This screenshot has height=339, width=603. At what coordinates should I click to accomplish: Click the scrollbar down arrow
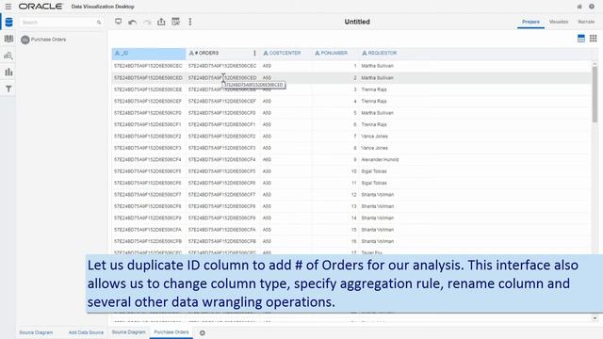pyautogui.click(x=595, y=318)
